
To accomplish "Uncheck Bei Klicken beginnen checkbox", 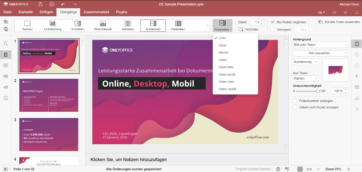I will (273, 22).
